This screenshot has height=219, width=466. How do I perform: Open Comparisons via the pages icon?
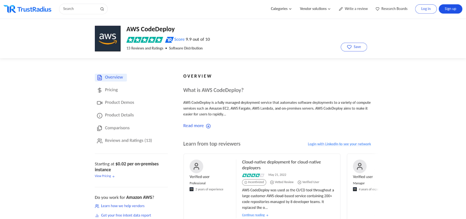click(x=100, y=128)
